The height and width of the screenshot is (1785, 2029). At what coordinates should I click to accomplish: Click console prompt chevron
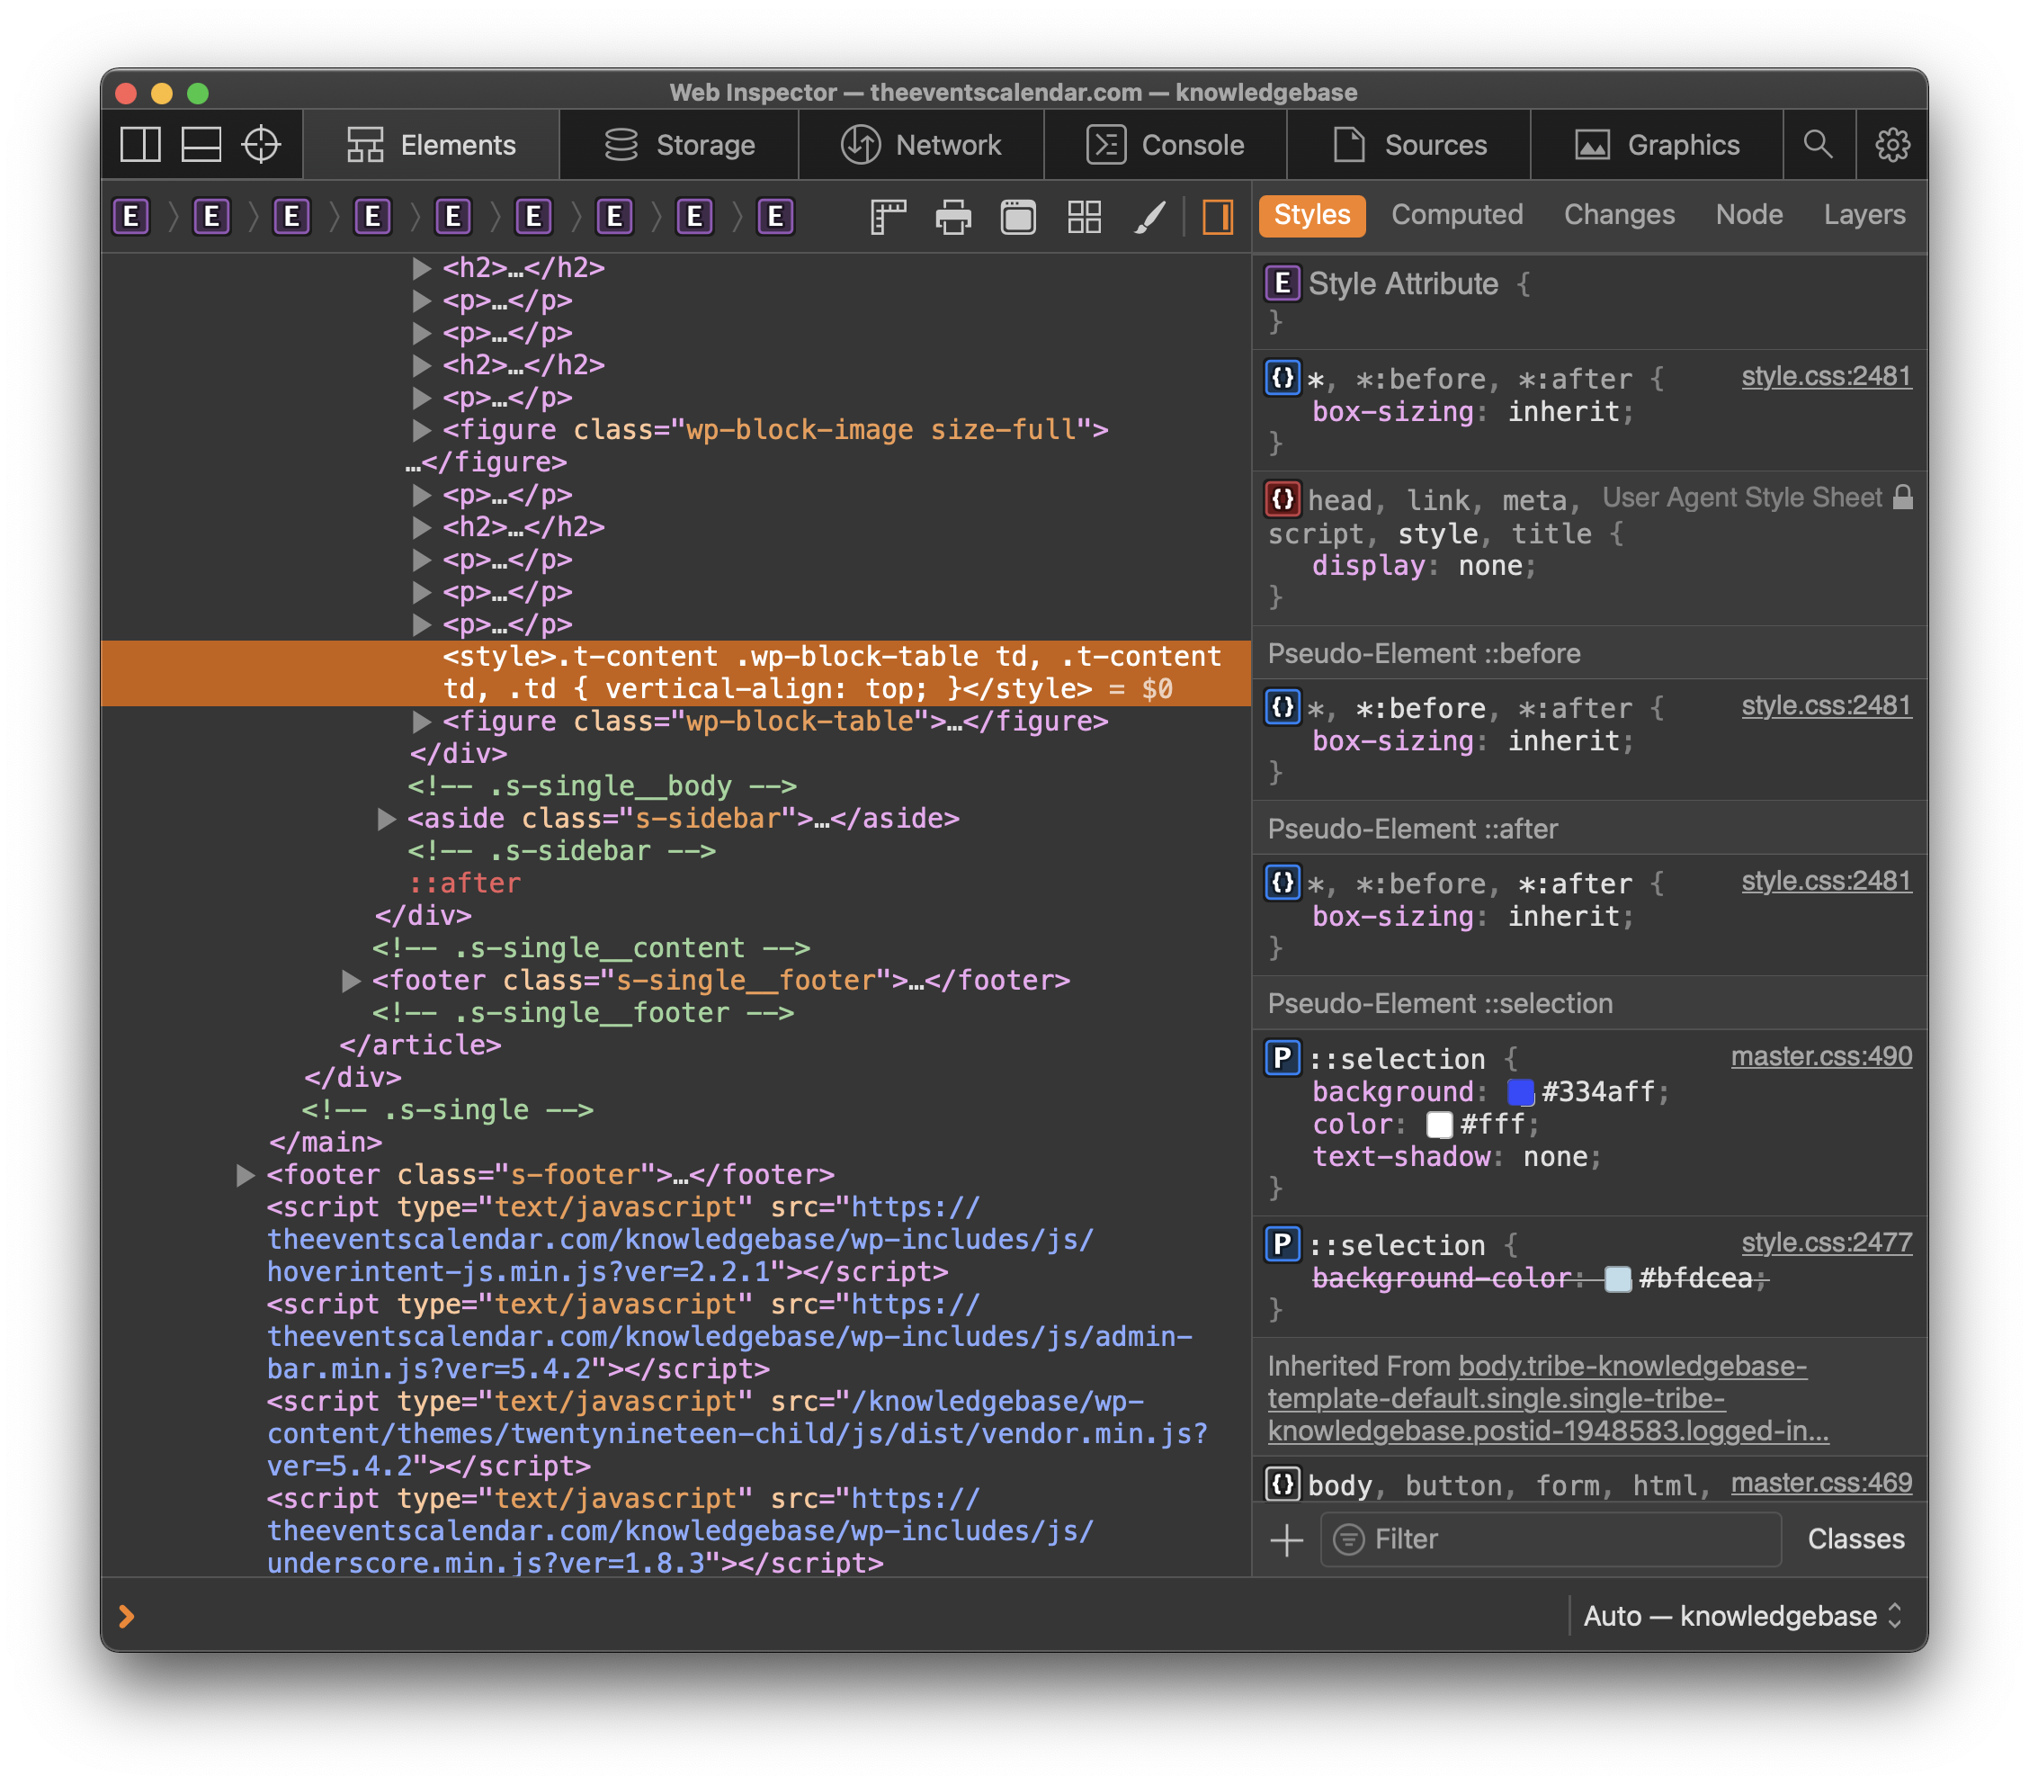[126, 1616]
